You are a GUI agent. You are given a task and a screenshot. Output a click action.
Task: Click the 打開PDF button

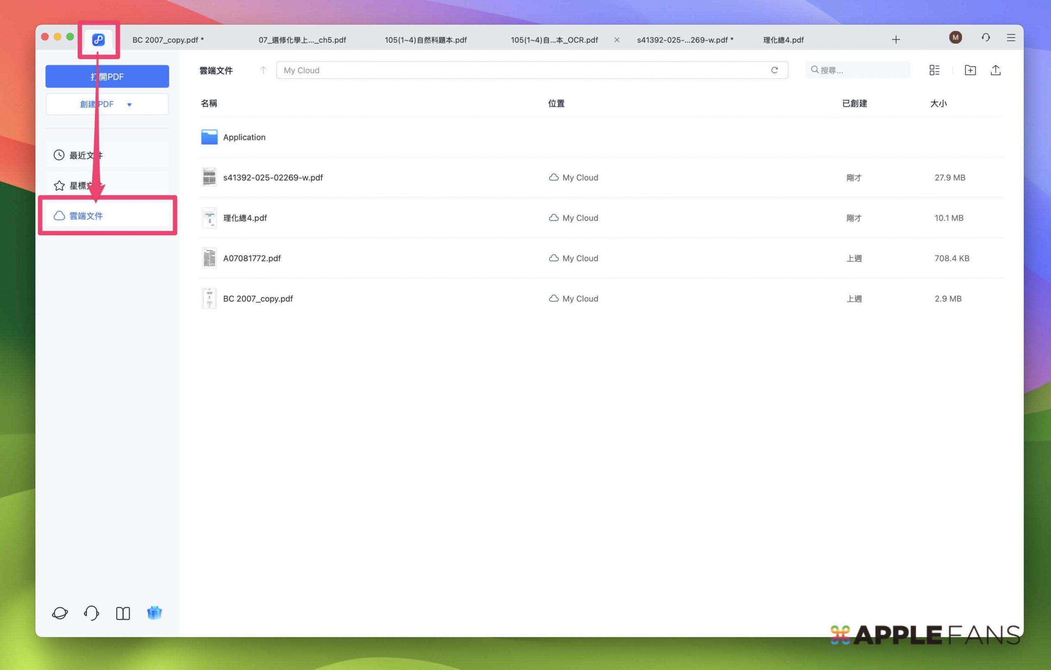[x=107, y=76]
